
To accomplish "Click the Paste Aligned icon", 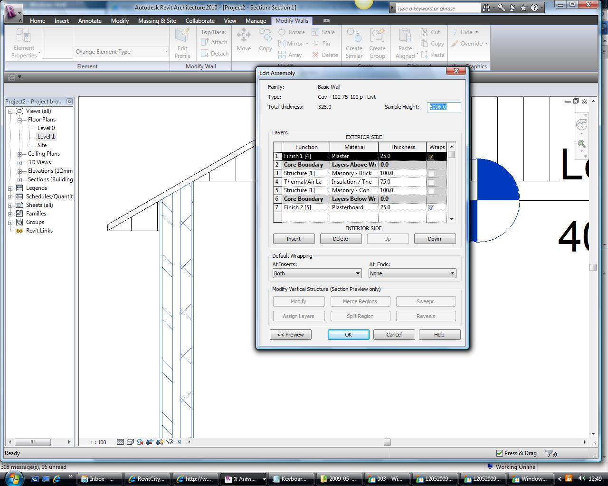I will pos(405,36).
